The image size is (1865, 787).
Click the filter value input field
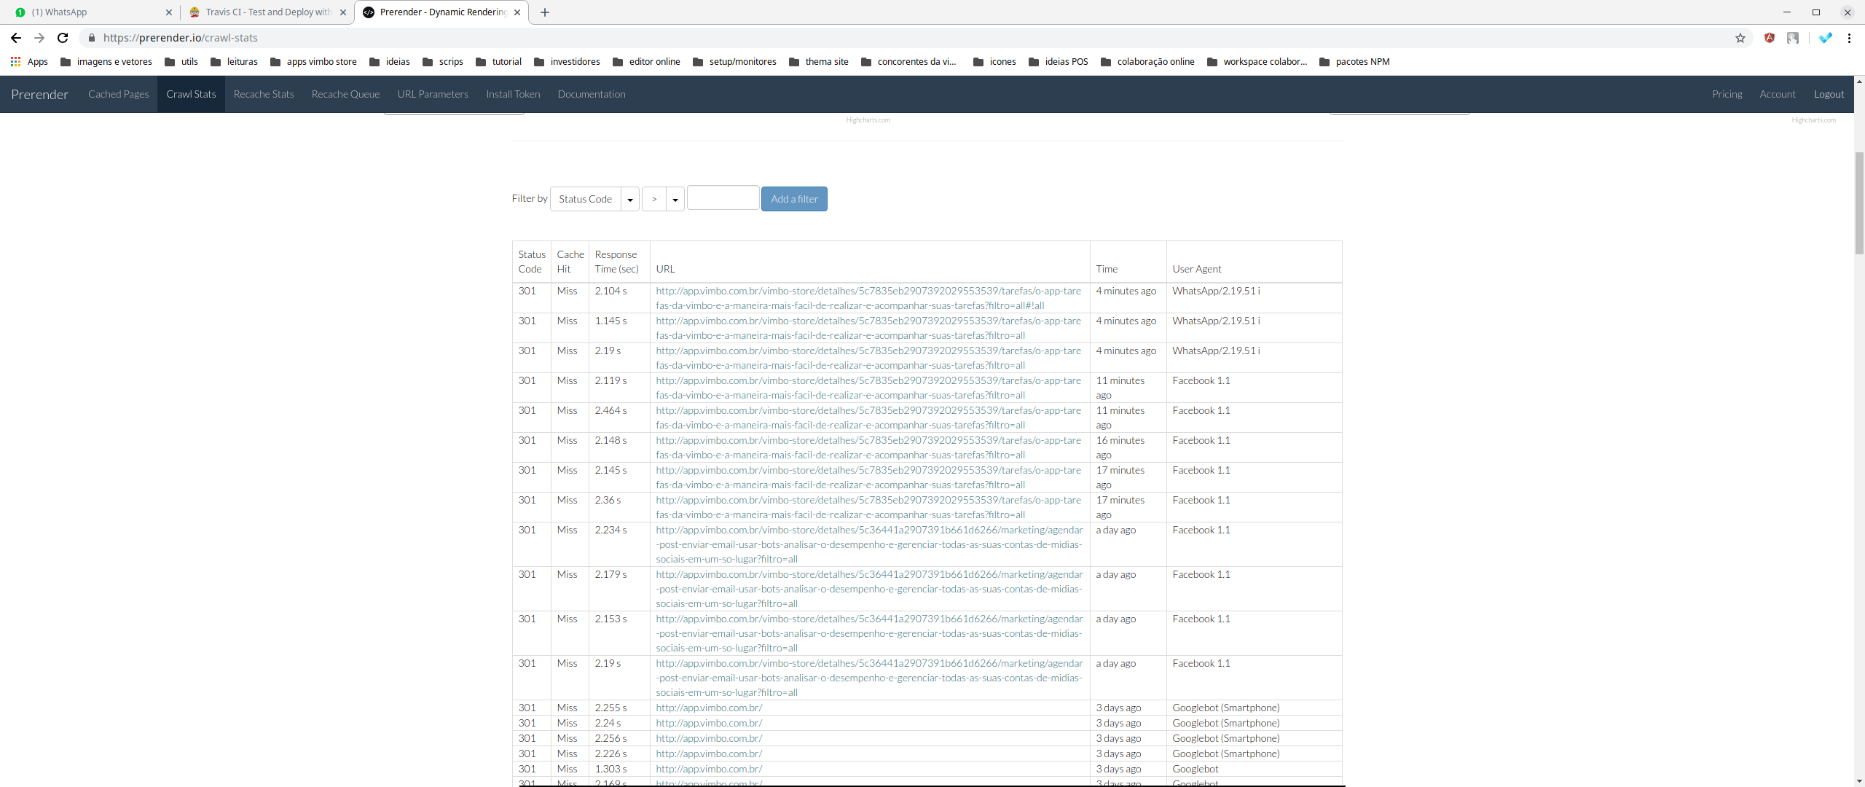722,197
